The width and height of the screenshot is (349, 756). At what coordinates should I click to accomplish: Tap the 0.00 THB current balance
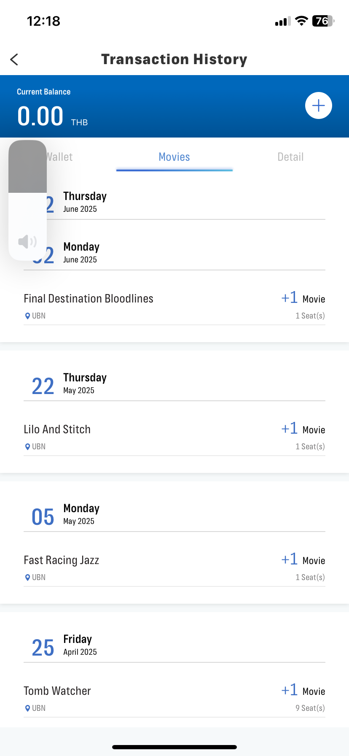(x=53, y=116)
